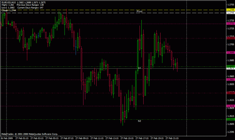Click the 1.2595 price scale value
Image resolution: width=235 pixels, height=140 pixels.
[231, 132]
